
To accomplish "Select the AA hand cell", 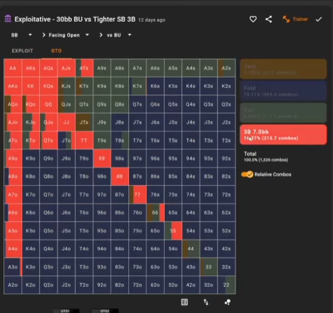I will (13, 68).
